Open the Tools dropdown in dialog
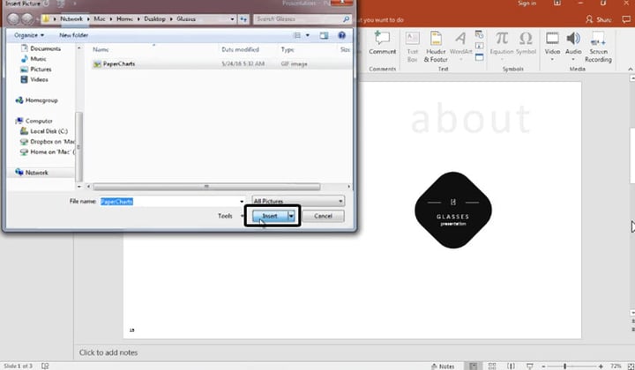The height and width of the screenshot is (370, 635). pyautogui.click(x=230, y=216)
